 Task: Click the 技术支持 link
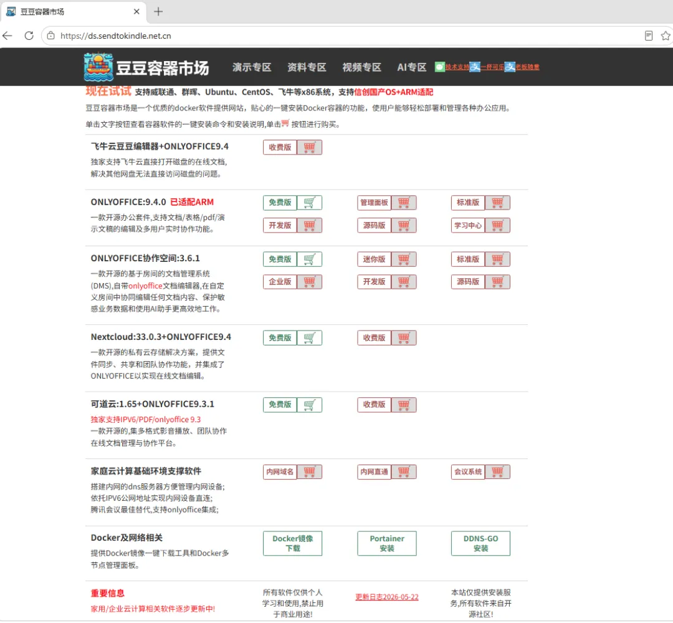[x=457, y=67]
